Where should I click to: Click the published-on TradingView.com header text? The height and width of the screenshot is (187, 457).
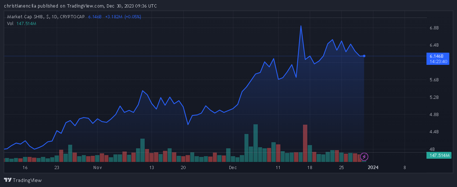pos(80,6)
